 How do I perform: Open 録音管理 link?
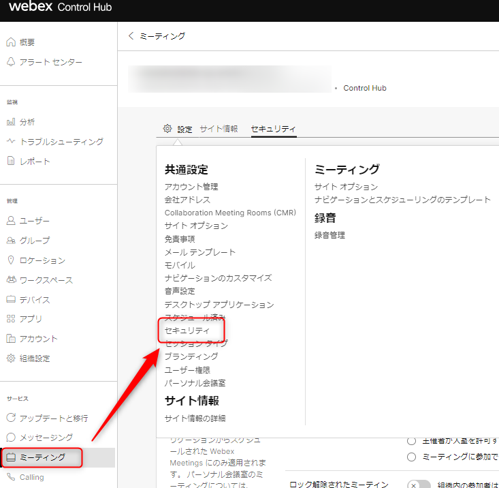click(329, 235)
